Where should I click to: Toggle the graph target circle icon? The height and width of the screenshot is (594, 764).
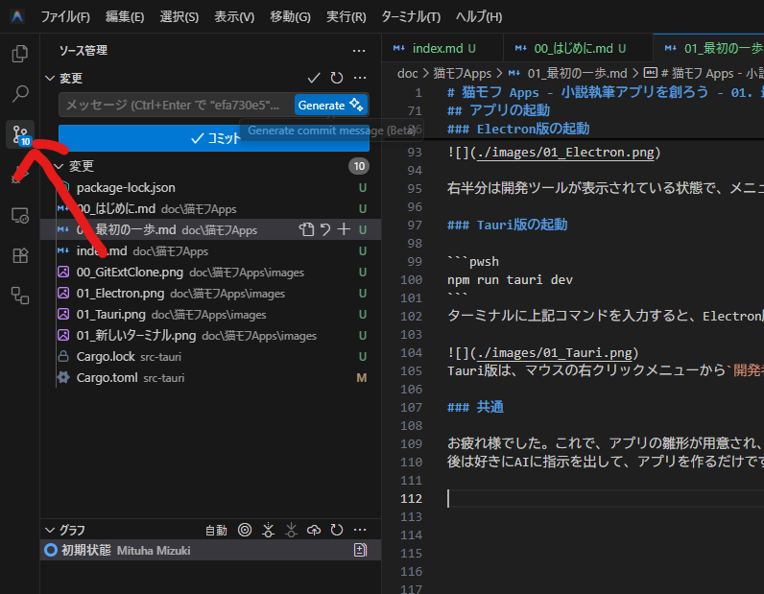(x=245, y=530)
